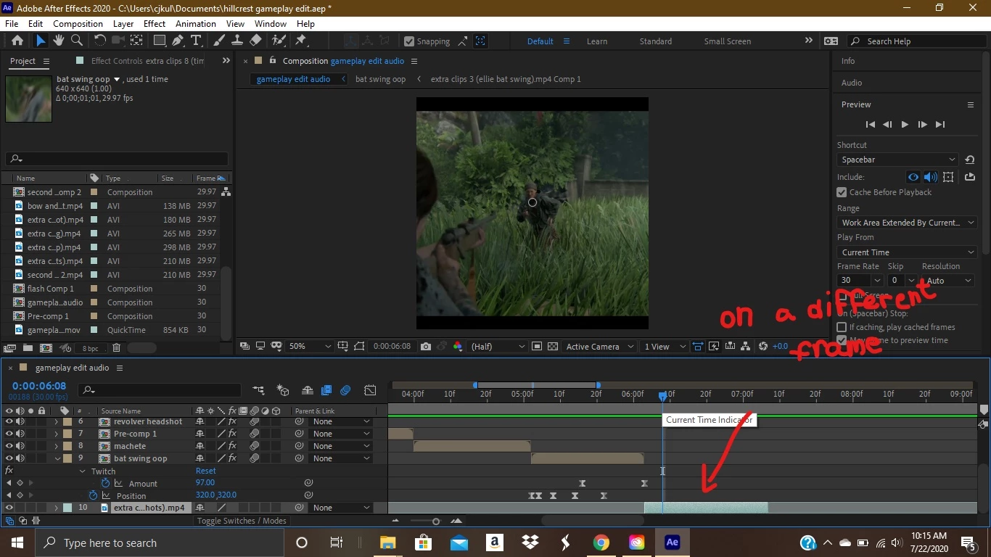The height and width of the screenshot is (557, 991).
Task: Enable If caching, play cached frames
Action: tap(842, 327)
